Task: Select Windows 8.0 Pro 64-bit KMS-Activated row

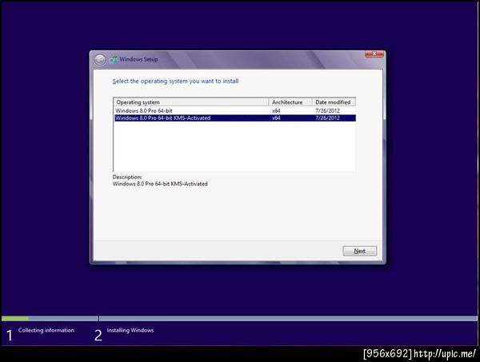Action: [234, 118]
